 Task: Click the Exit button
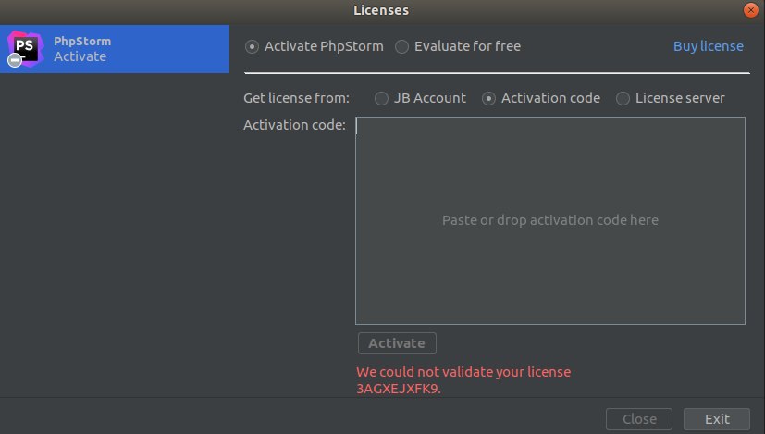717,419
